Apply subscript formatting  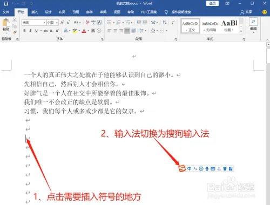pyautogui.click(x=51, y=31)
